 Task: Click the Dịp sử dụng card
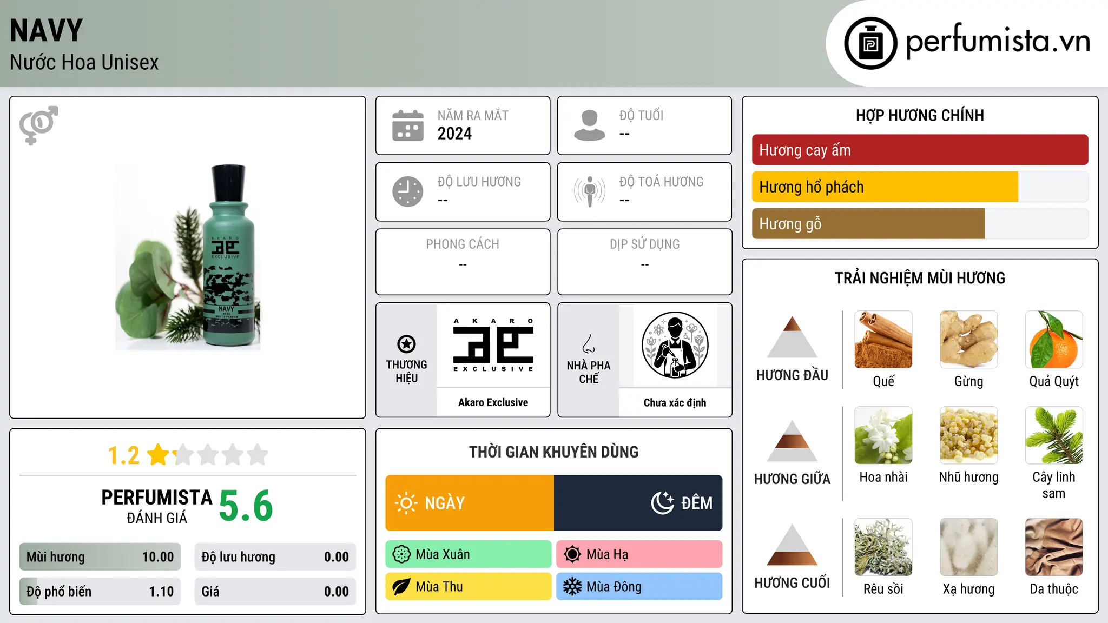644,262
